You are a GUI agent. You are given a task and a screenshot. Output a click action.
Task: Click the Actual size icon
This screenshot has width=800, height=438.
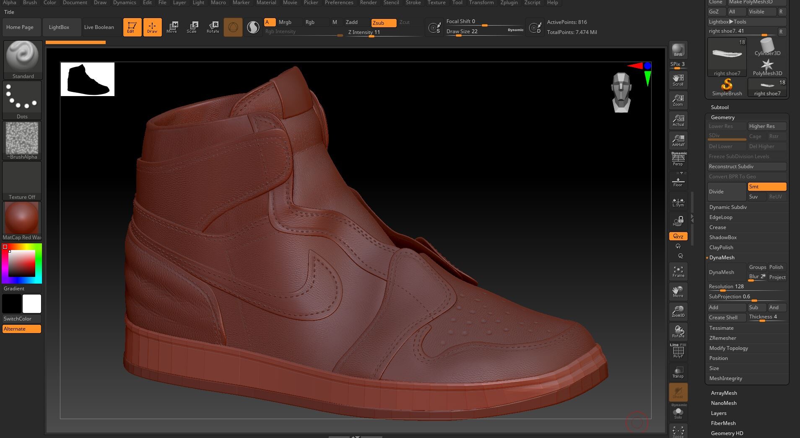tap(678, 120)
